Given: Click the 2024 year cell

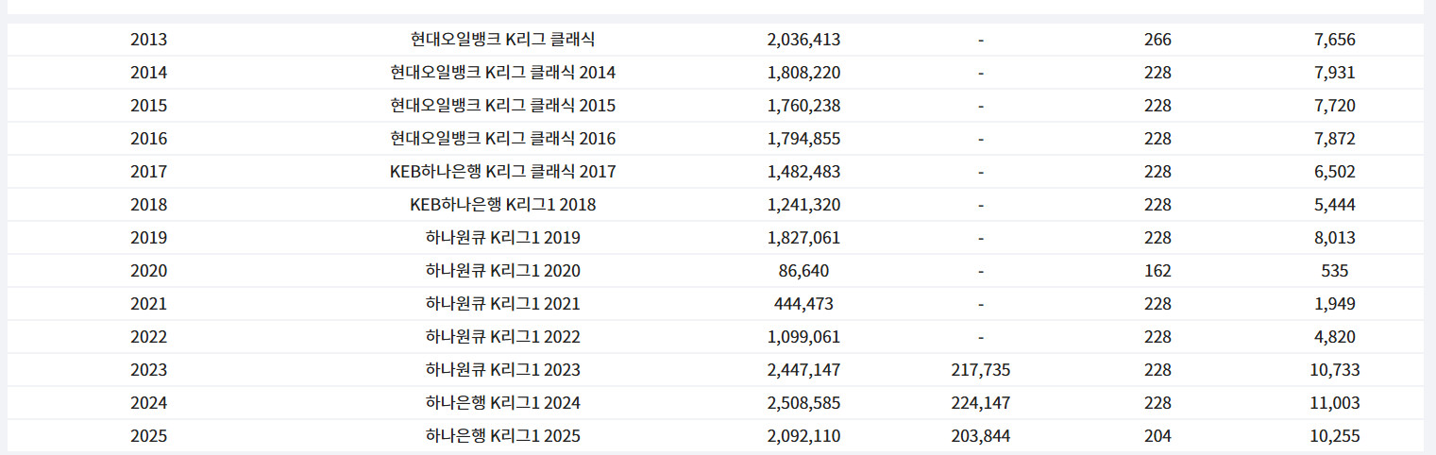Looking at the screenshot, I should [x=148, y=403].
